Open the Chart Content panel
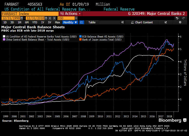The width and height of the screenshot is (189, 136). (142, 22)
